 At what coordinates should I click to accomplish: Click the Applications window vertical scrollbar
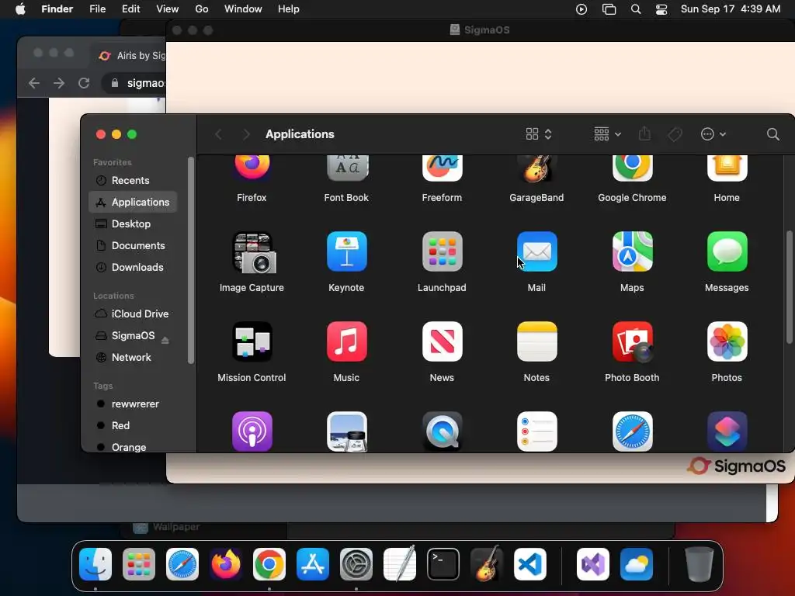point(789,288)
